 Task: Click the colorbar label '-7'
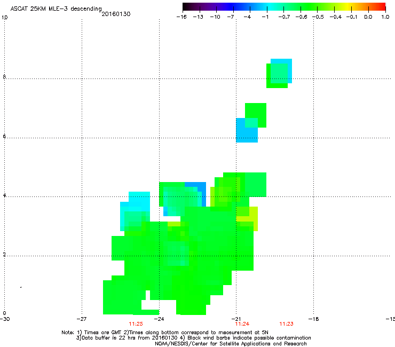coord(231,17)
